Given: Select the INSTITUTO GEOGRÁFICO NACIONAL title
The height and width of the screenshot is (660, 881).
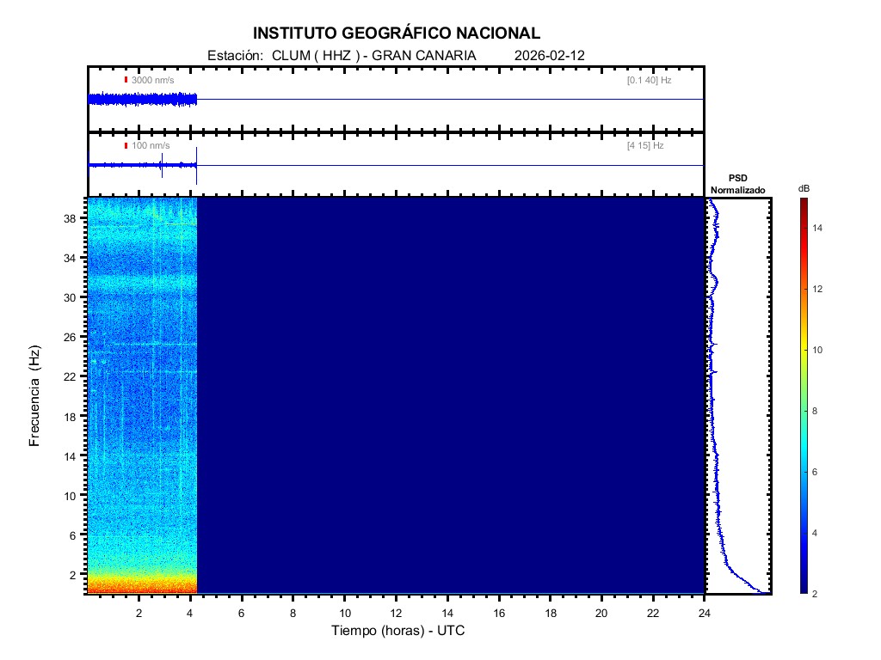Looking at the screenshot, I should click(397, 34).
